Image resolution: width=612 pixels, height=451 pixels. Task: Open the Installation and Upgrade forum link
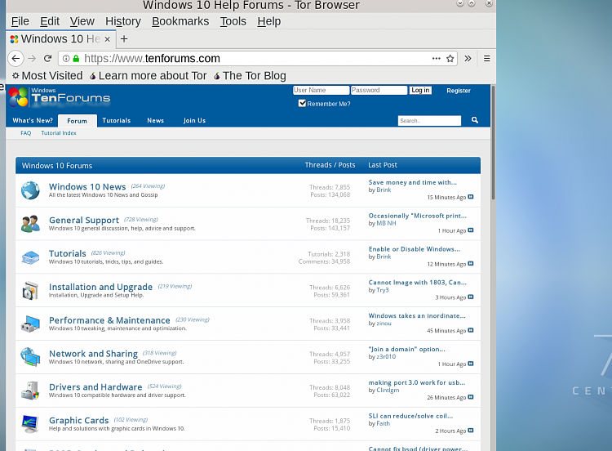click(100, 287)
